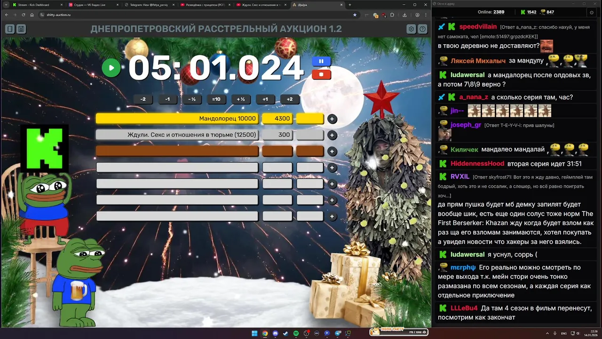602x339 pixels.
Task: Add amount to the Ждули lot with plus
Action: tap(332, 136)
